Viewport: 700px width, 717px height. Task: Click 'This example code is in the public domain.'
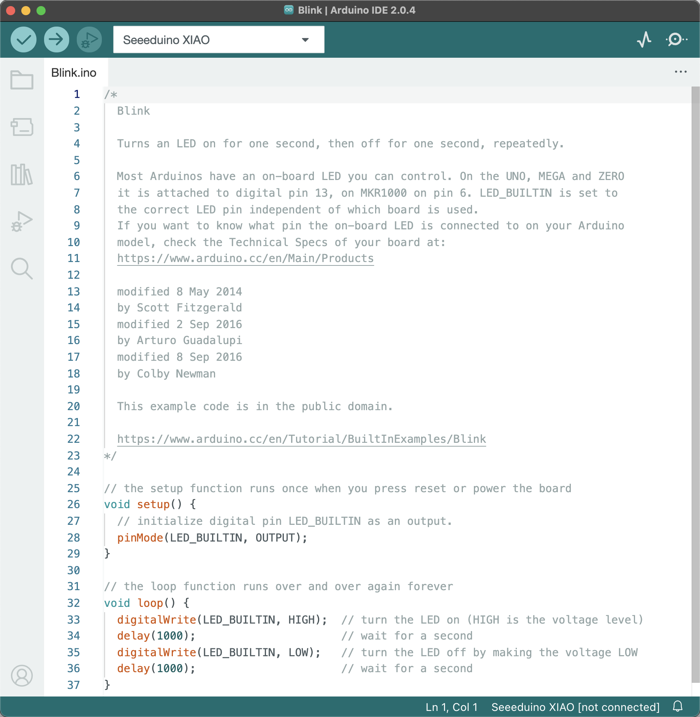click(255, 406)
